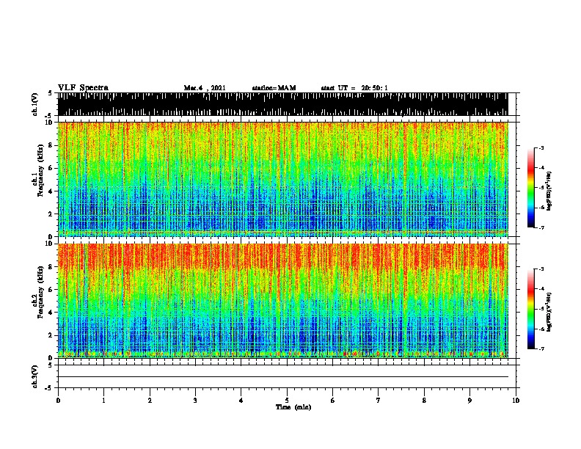The image size is (581, 449).
Task: Click the ch.1 colorbar "-3" tick label
Action: pyautogui.click(x=541, y=147)
